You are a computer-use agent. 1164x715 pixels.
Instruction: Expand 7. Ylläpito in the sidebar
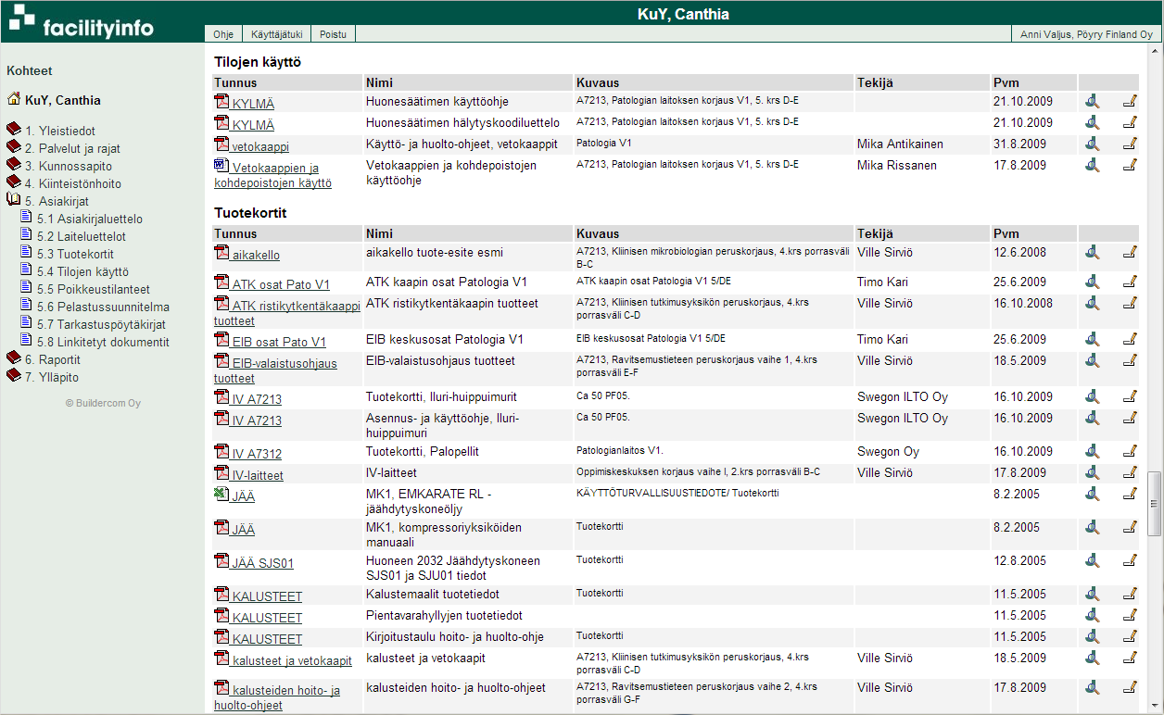(x=14, y=376)
